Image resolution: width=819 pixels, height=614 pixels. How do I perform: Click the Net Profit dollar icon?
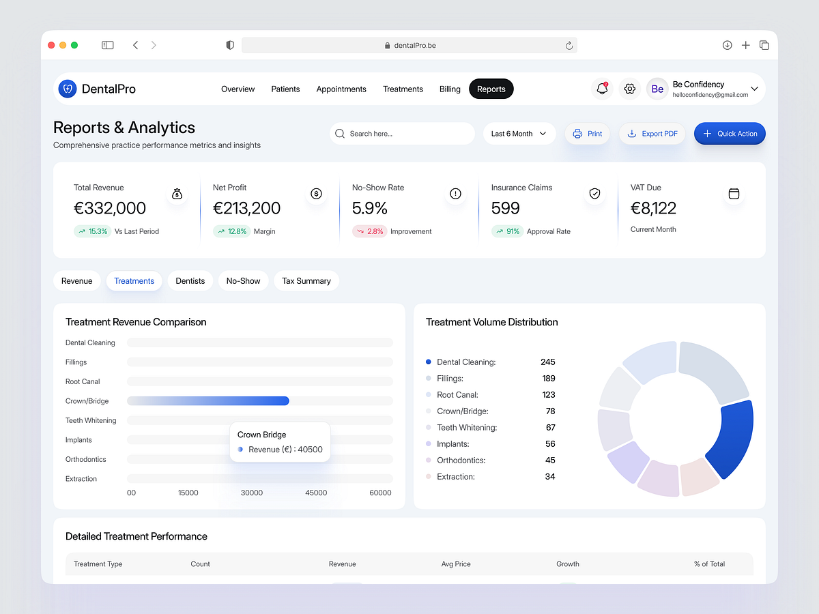(317, 194)
